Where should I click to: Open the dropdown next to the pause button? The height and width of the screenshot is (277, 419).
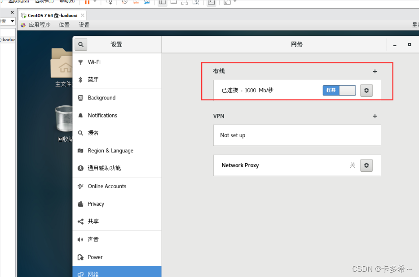(94, 3)
